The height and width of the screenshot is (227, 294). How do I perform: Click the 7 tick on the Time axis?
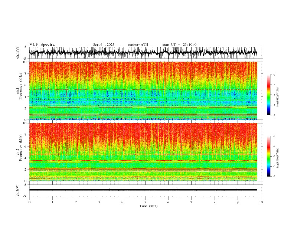click(x=192, y=202)
